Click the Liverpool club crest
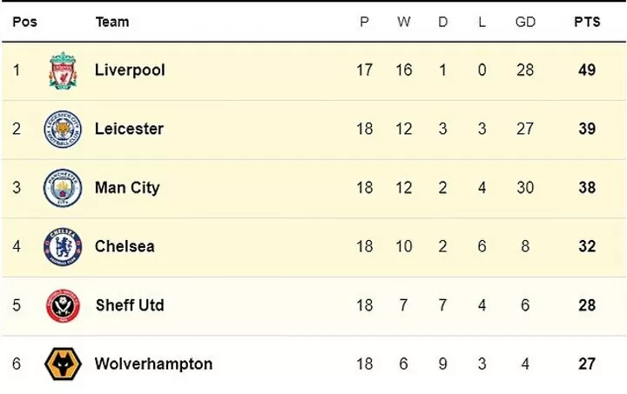The width and height of the screenshot is (627, 394). coord(63,70)
